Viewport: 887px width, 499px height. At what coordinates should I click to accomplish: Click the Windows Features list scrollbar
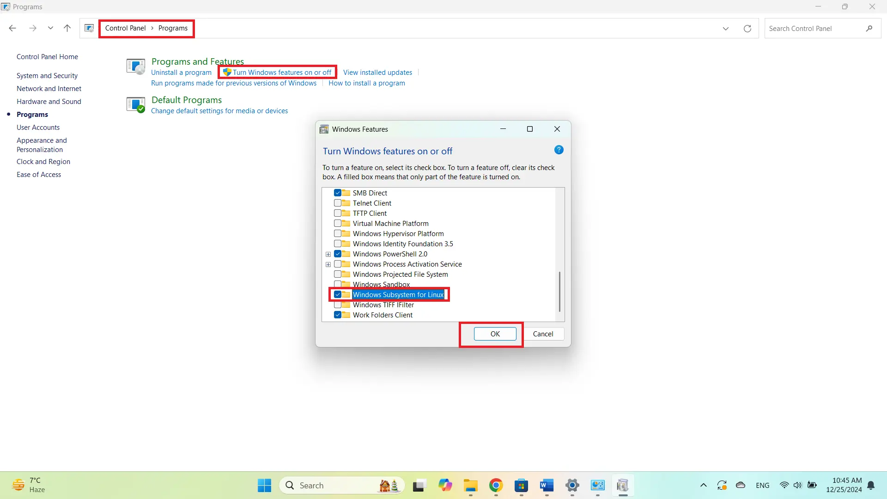pyautogui.click(x=559, y=291)
